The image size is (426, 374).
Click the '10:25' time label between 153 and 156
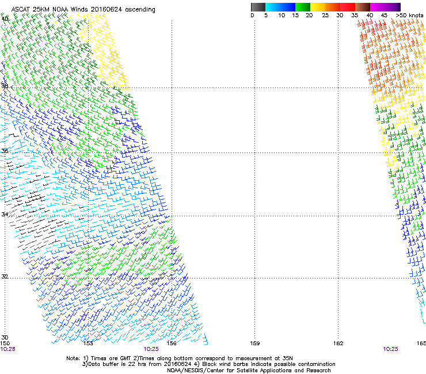pyautogui.click(x=151, y=349)
